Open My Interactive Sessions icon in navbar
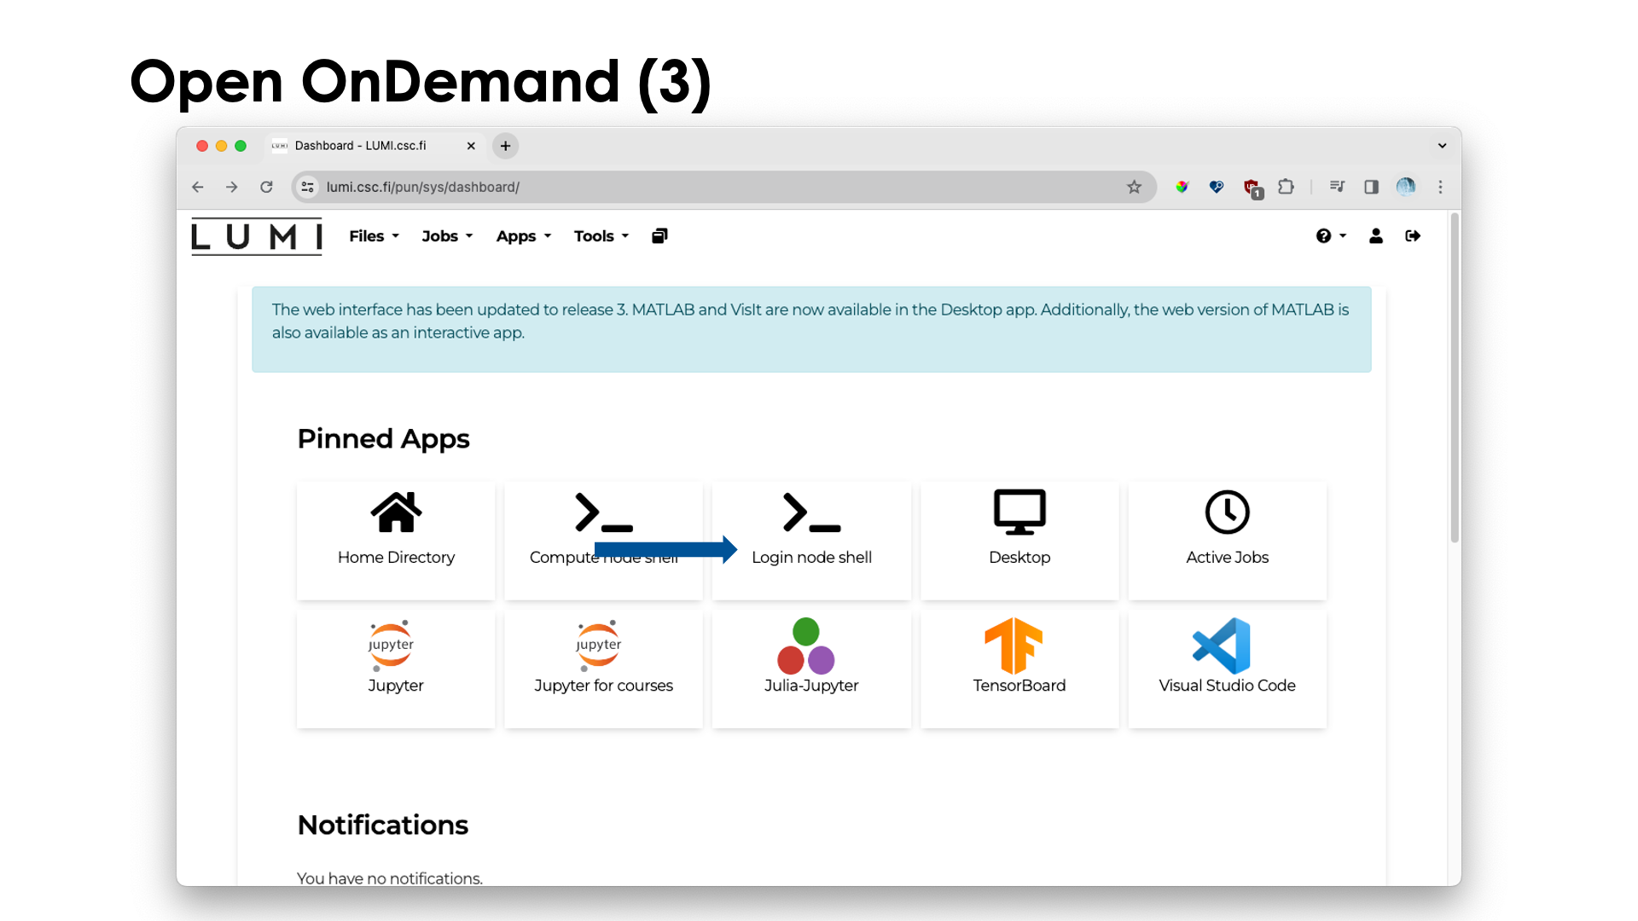The width and height of the screenshot is (1638, 921). pos(659,236)
